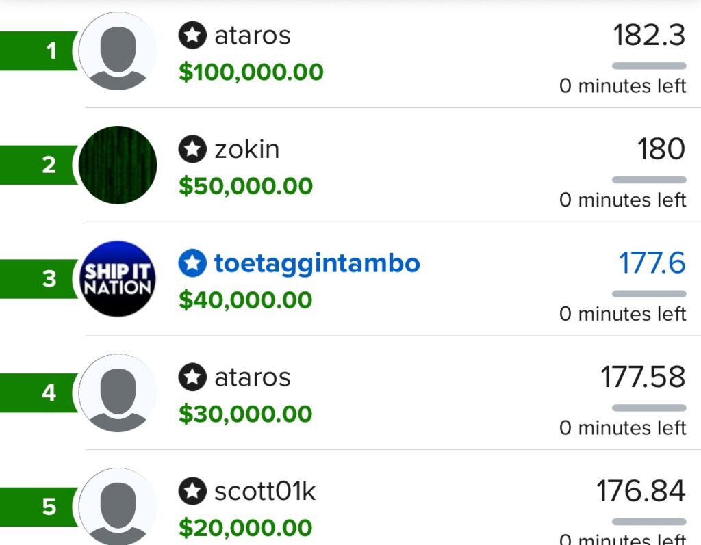Click the star badge next to scott01k
Screen dimensions: 701x545
[x=192, y=491]
